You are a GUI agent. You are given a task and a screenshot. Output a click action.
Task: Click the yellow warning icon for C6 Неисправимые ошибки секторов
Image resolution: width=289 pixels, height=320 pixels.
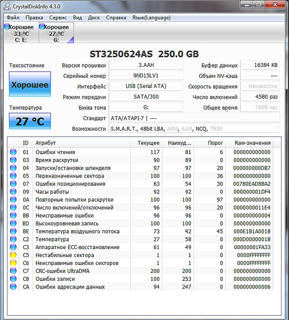(13, 263)
